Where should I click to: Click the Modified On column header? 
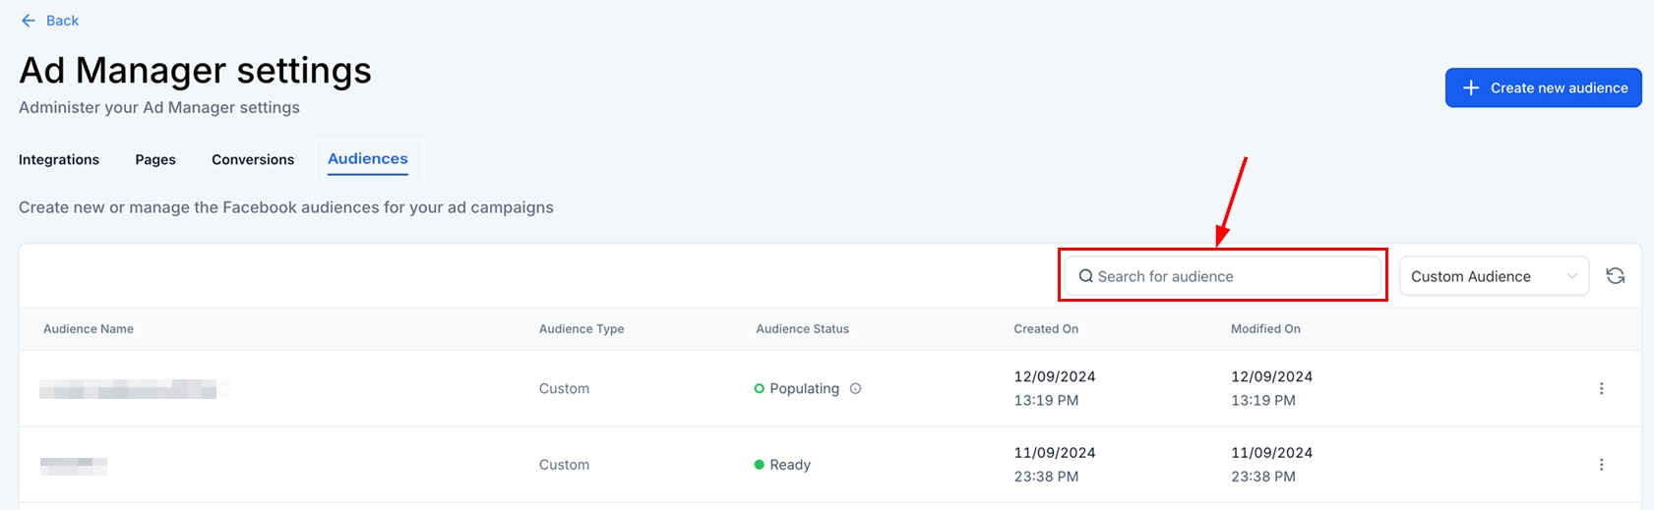[1265, 329]
